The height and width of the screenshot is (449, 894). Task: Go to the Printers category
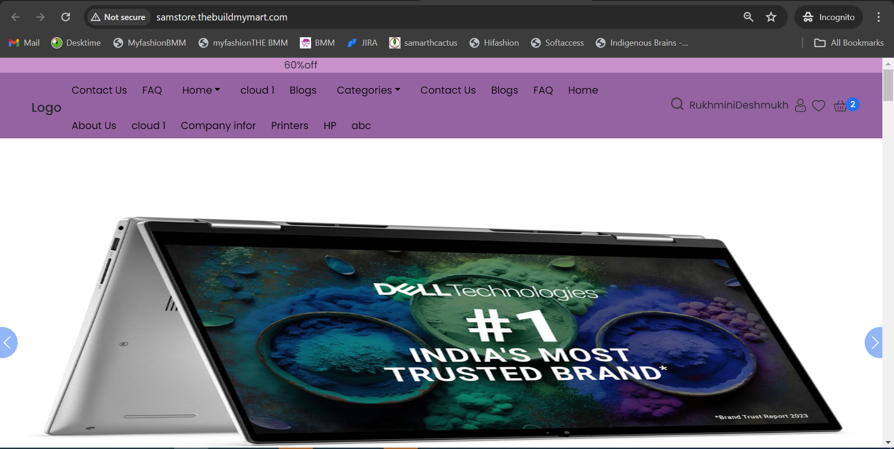click(x=290, y=126)
